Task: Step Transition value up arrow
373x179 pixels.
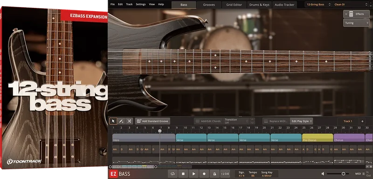Action: (x=252, y=120)
